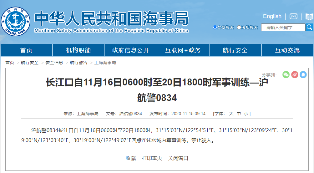
Task: Open the 机构职能 navigation tab
Action: click(x=78, y=50)
